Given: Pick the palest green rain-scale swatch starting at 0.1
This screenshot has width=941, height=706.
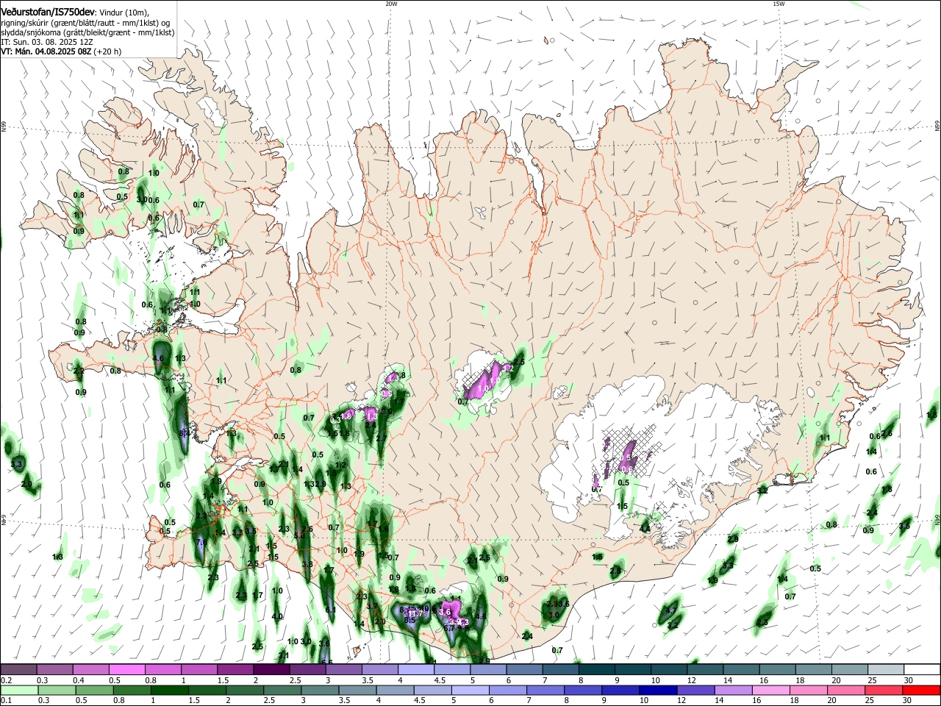Looking at the screenshot, I should pos(18,690).
